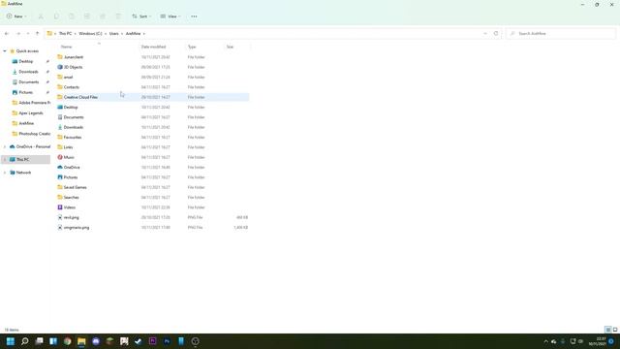Select the Adobe Premiere Pro folder in sidebar
The width and height of the screenshot is (620, 349).
(30, 103)
